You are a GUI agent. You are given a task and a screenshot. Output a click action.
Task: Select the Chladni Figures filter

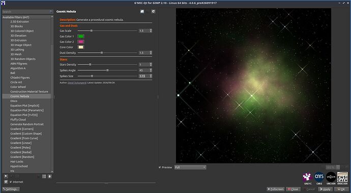(x=20, y=78)
